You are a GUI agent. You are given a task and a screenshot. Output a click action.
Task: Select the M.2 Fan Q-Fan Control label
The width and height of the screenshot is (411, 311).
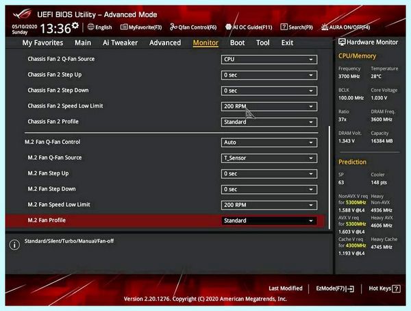point(53,142)
